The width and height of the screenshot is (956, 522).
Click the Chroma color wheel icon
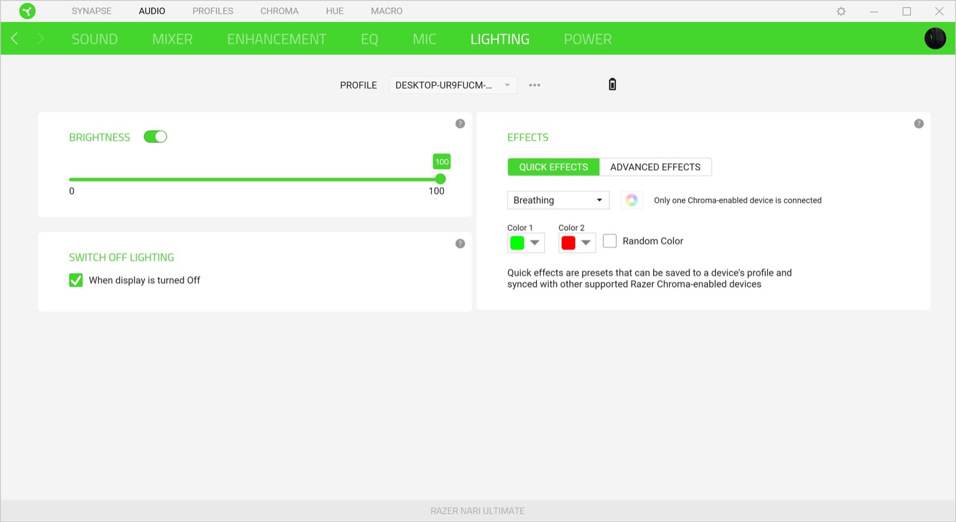[632, 200]
